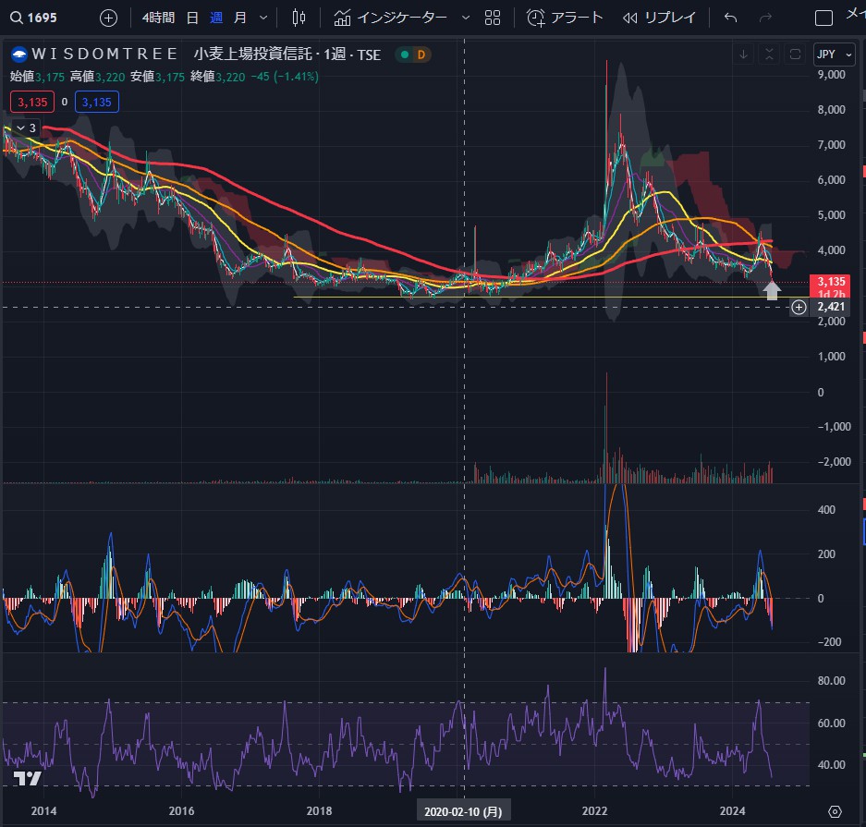Click the 終値3,220 close value
Image resolution: width=866 pixels, height=827 pixels.
(217, 77)
